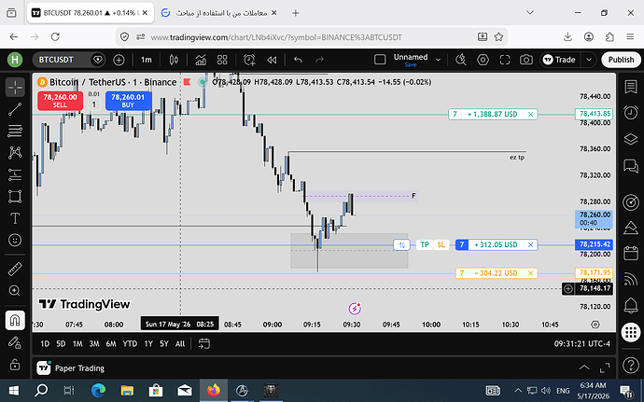Open the layout setup square selector
The height and width of the screenshot is (402, 644).
[x=380, y=60]
